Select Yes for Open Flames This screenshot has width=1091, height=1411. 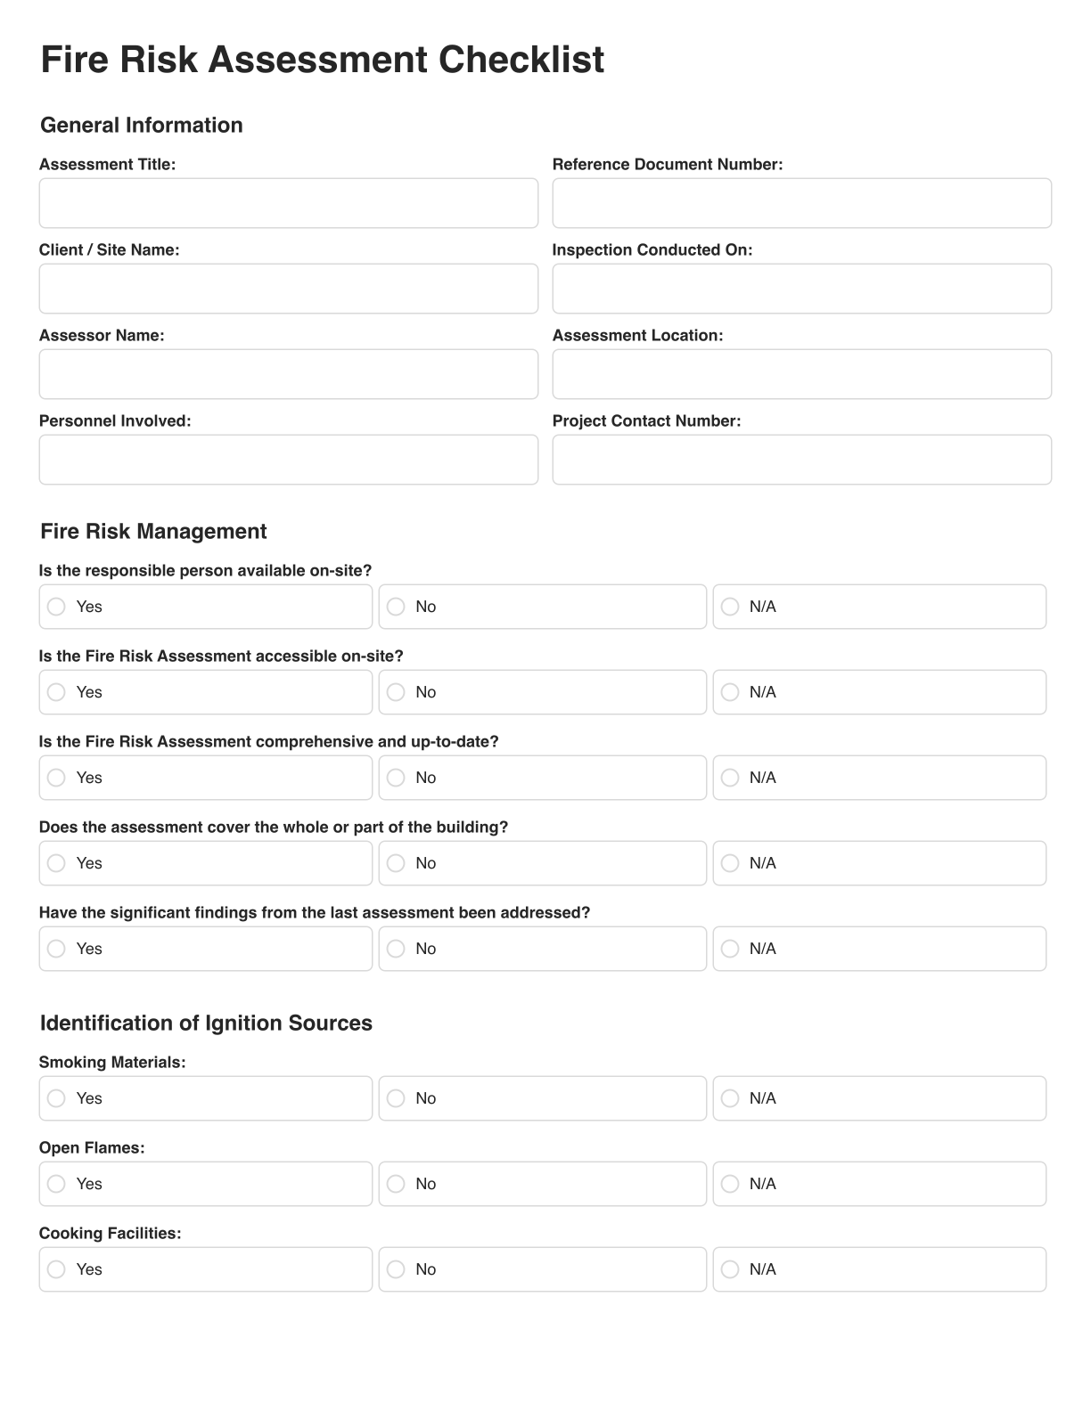57,1184
